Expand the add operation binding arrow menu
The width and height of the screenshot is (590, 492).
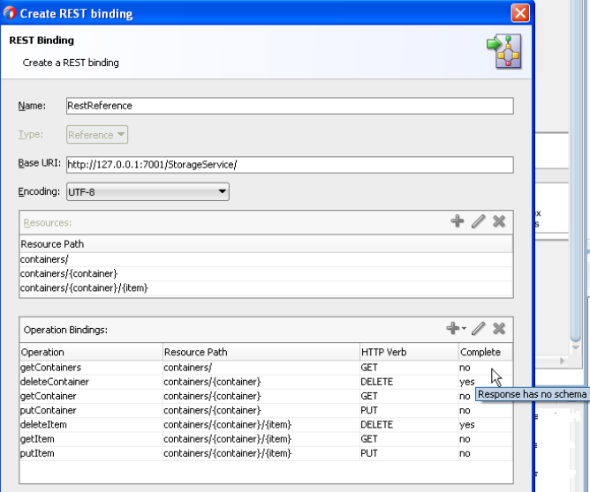coord(464,328)
